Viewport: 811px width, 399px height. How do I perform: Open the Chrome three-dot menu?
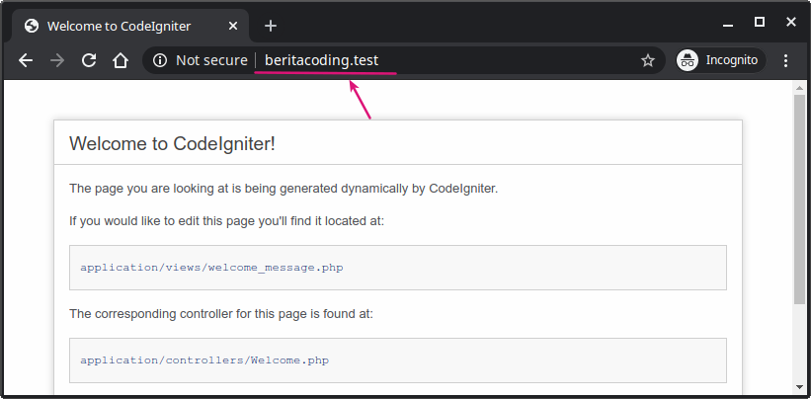point(786,60)
